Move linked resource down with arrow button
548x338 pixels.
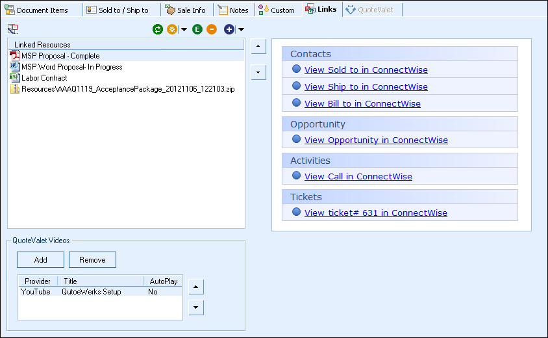click(258, 72)
